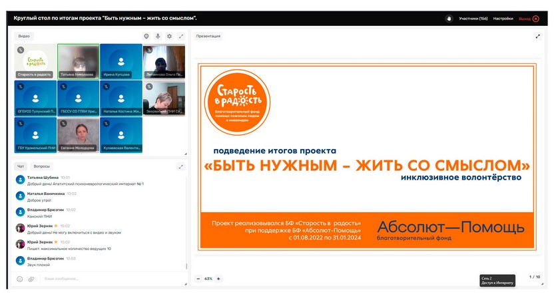Select the Старость в радость video tile
The height and width of the screenshot is (300, 554).
point(35,61)
